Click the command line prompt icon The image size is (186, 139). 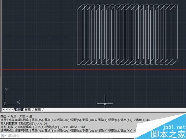[3, 136]
